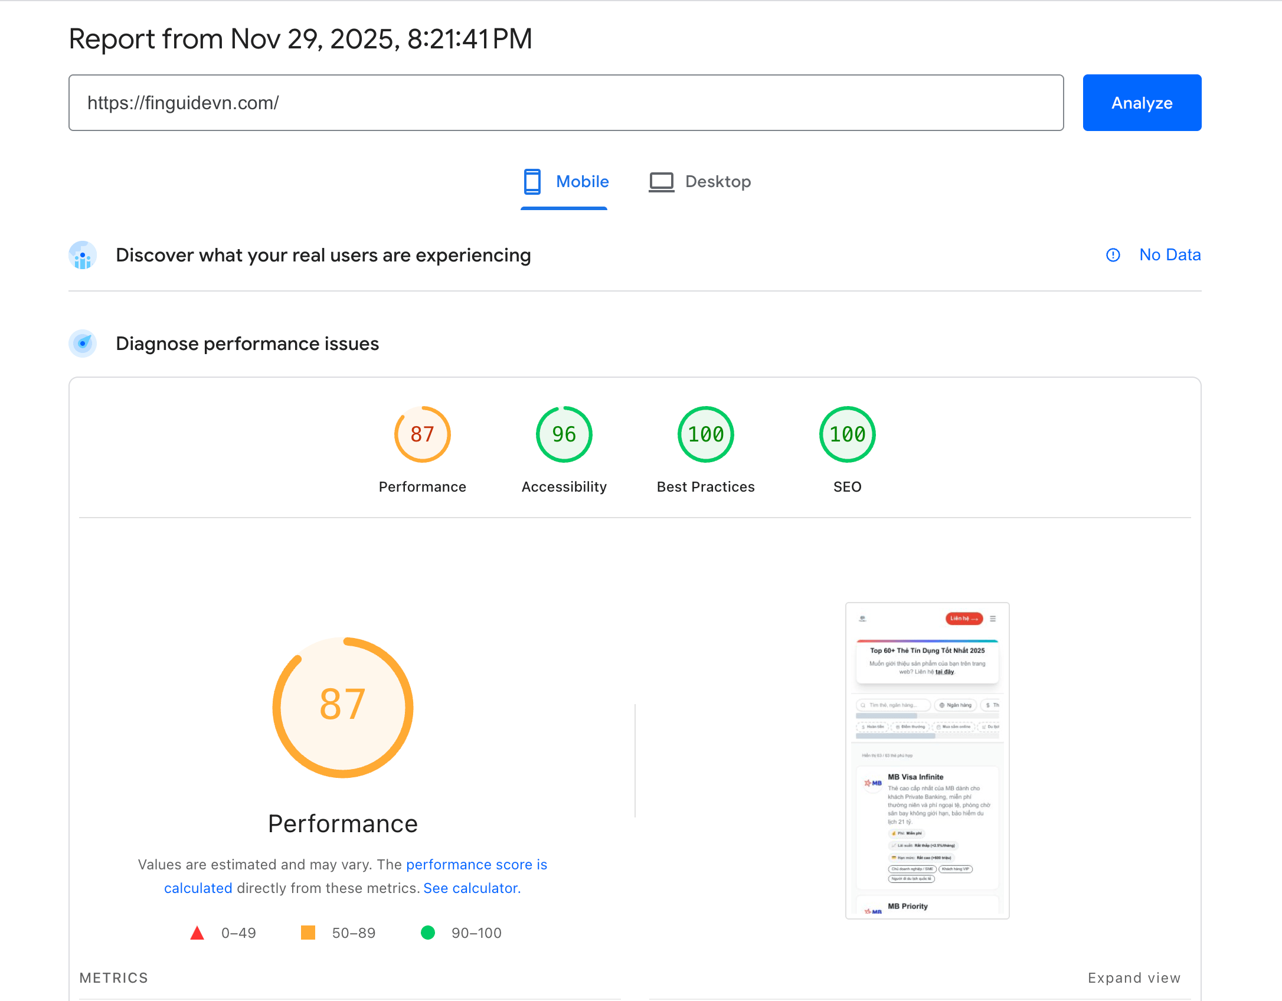Switch to the Desktop tab
This screenshot has width=1282, height=1001.
(x=700, y=182)
